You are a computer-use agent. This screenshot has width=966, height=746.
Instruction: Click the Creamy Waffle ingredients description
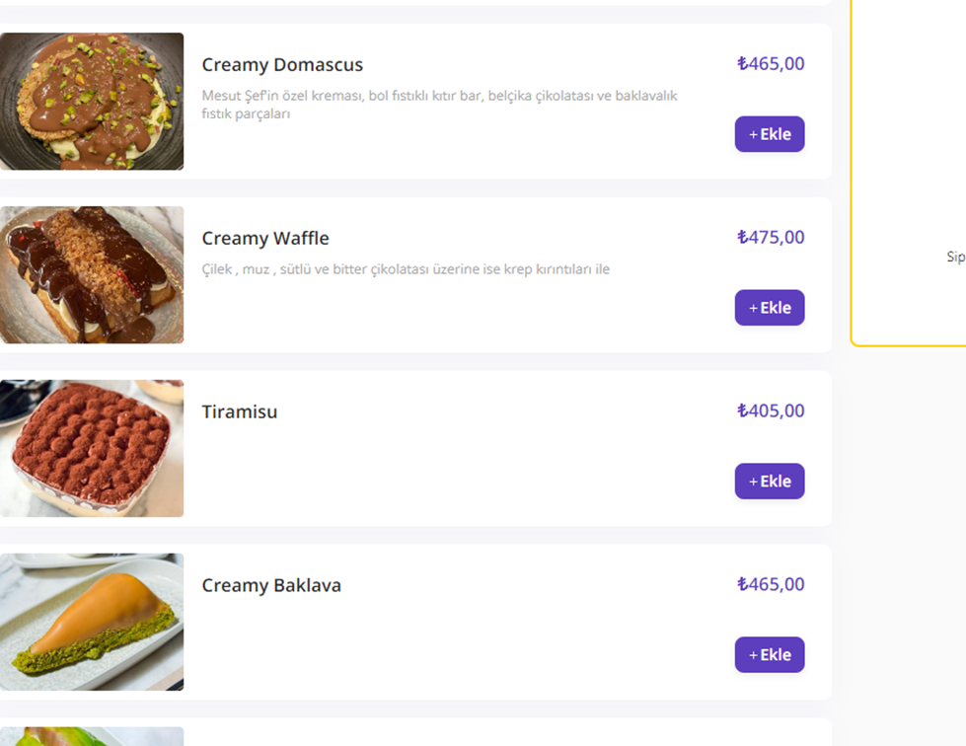[406, 269]
